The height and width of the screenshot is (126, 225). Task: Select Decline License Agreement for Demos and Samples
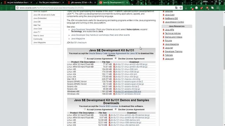click(116, 109)
